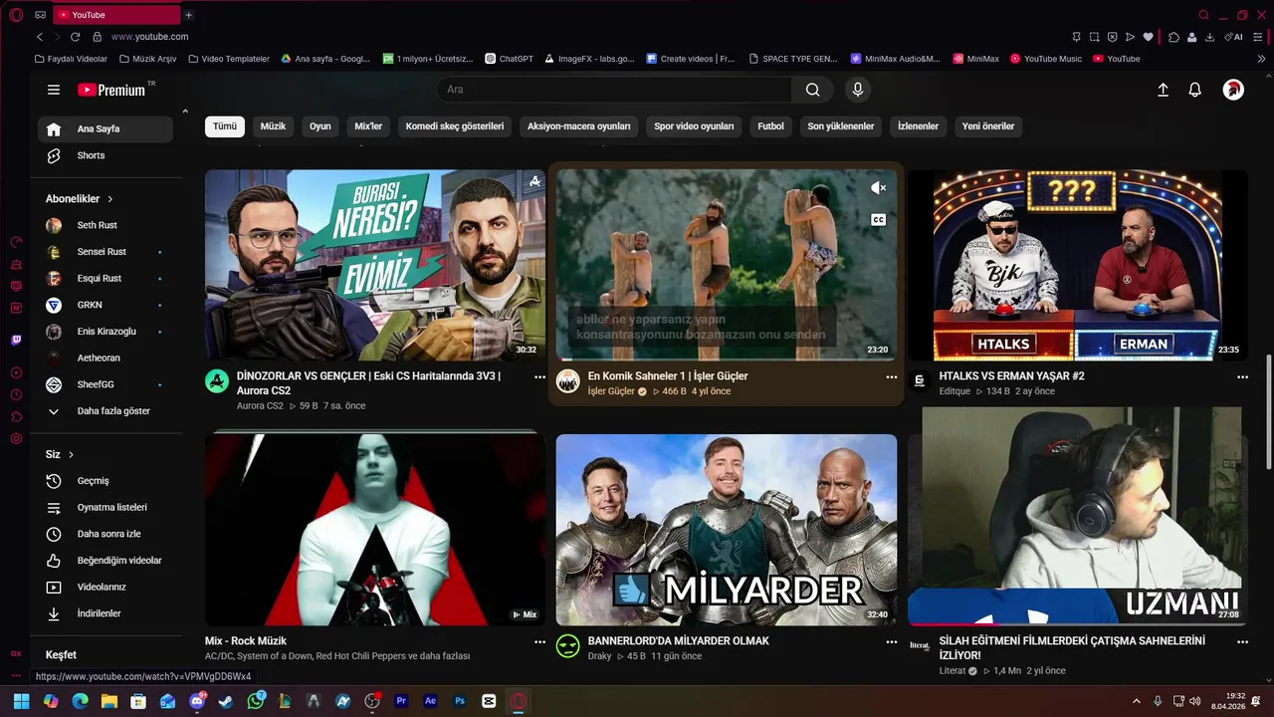This screenshot has height=717, width=1274.
Task: Open more options for En Komik Sahneler video
Action: click(892, 377)
